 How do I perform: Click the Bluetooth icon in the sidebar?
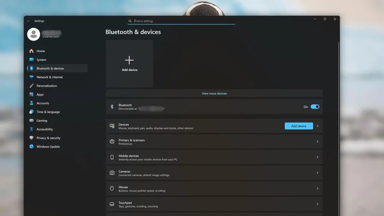31,68
